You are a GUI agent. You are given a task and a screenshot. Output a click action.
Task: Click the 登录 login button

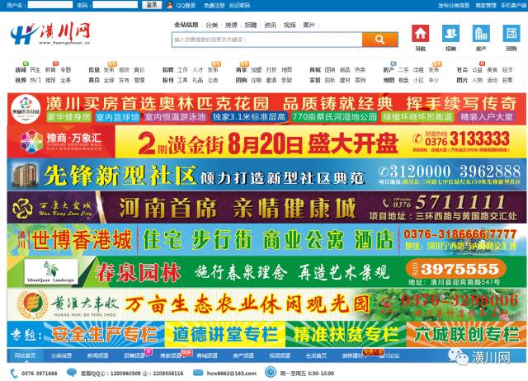pyautogui.click(x=152, y=5)
